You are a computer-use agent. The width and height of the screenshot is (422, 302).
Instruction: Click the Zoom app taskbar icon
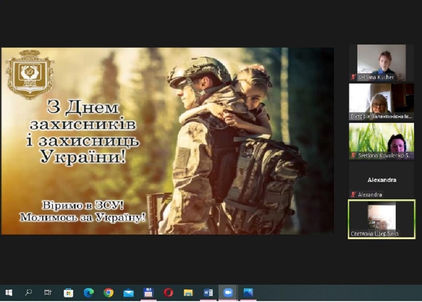(x=228, y=293)
